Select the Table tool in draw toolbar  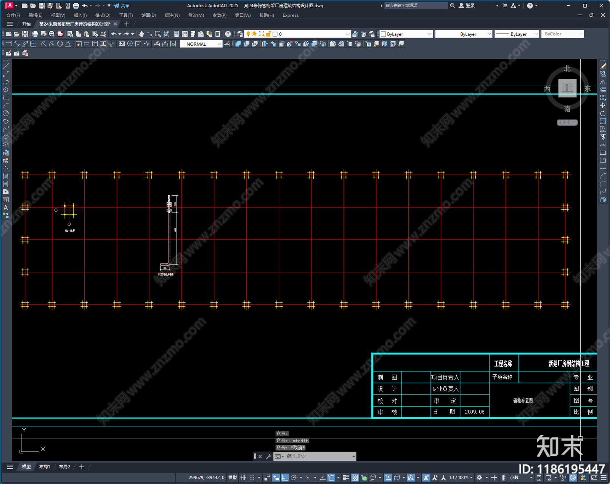point(6,200)
